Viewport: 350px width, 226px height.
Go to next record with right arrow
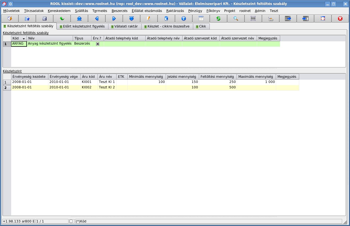click(114, 18)
